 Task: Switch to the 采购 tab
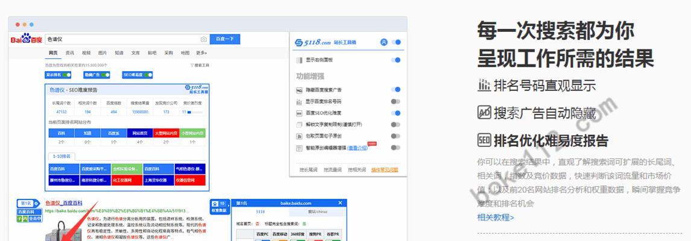[x=168, y=53]
